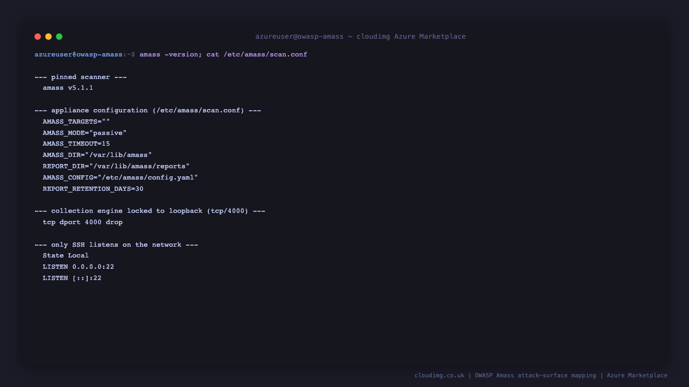Image resolution: width=689 pixels, height=387 pixels.
Task: Select the REPORT_RETENTION_DAYS=30 line
Action: pyautogui.click(x=93, y=189)
